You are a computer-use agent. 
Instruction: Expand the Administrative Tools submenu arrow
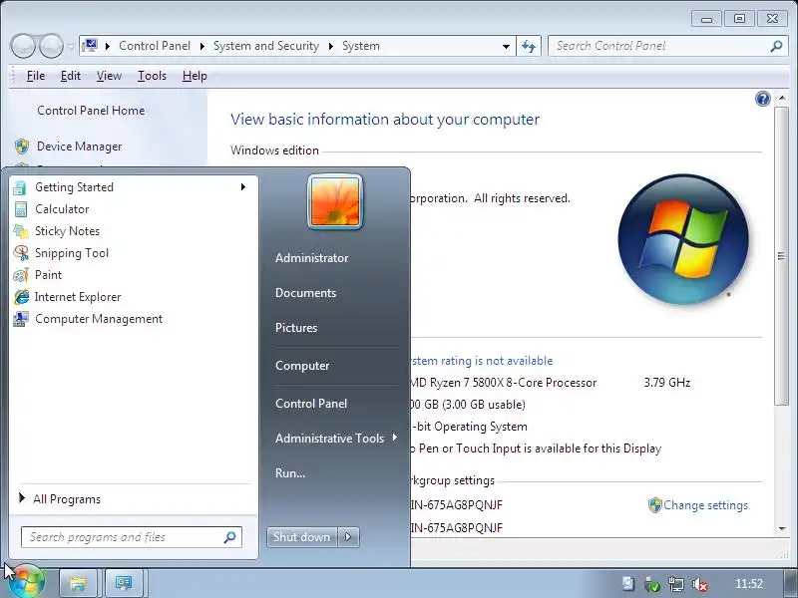pyautogui.click(x=394, y=438)
